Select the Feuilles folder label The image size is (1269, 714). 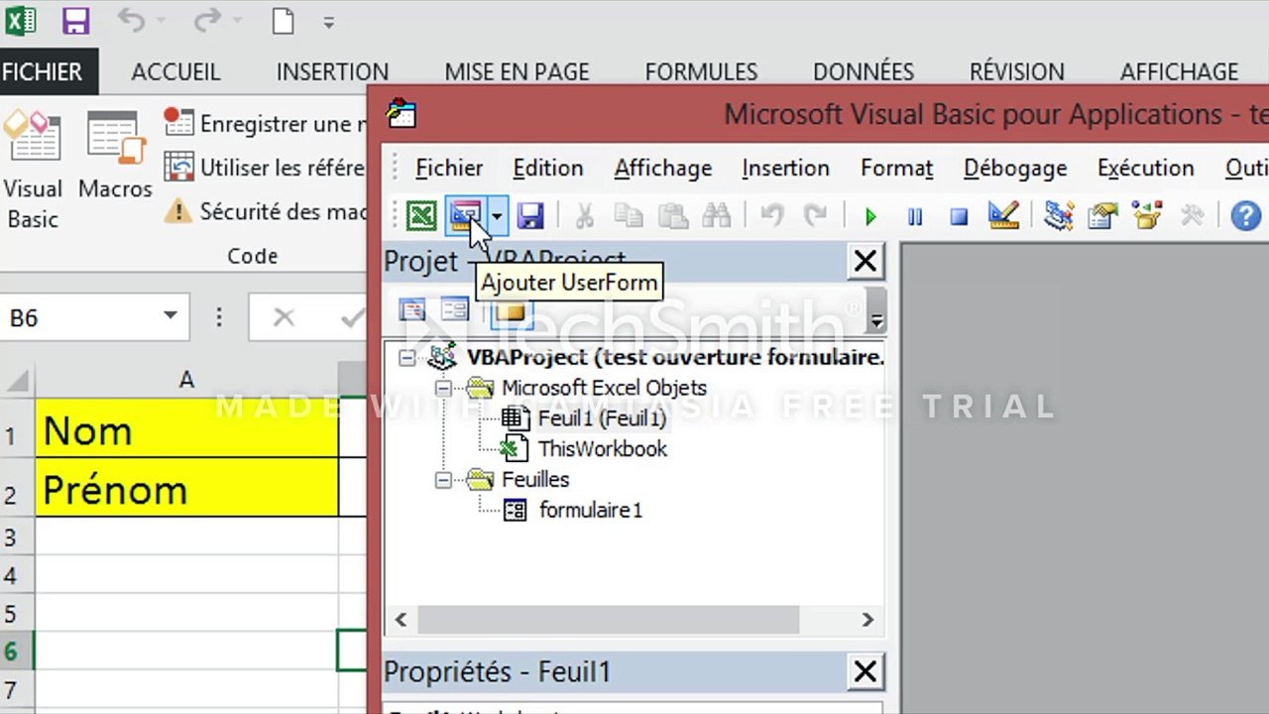535,480
